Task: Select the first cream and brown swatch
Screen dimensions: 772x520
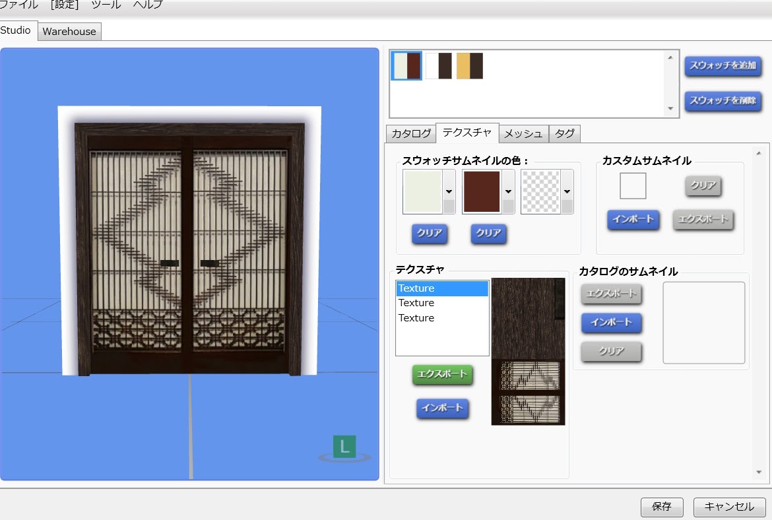Action: (406, 66)
